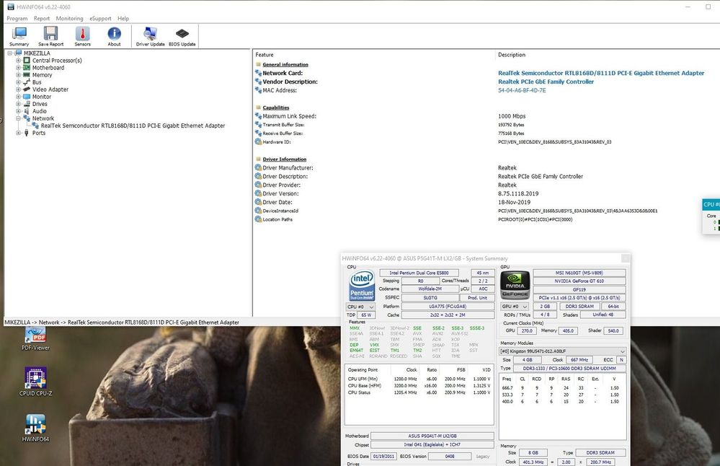
Task: Click Driver Version row label
Action: pos(280,193)
